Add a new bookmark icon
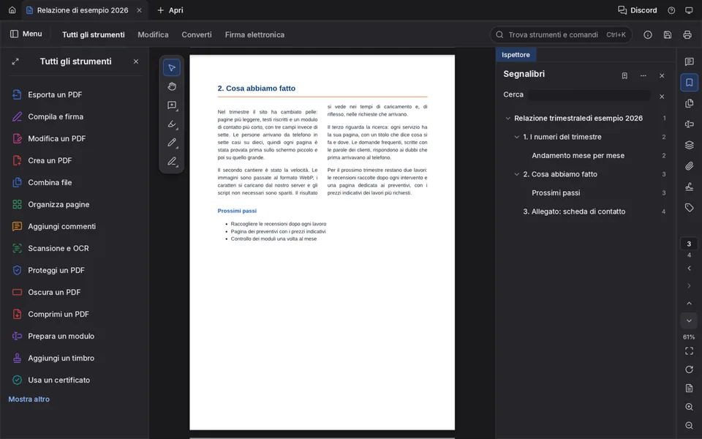Viewport: 702px width, 439px height. pyautogui.click(x=624, y=75)
